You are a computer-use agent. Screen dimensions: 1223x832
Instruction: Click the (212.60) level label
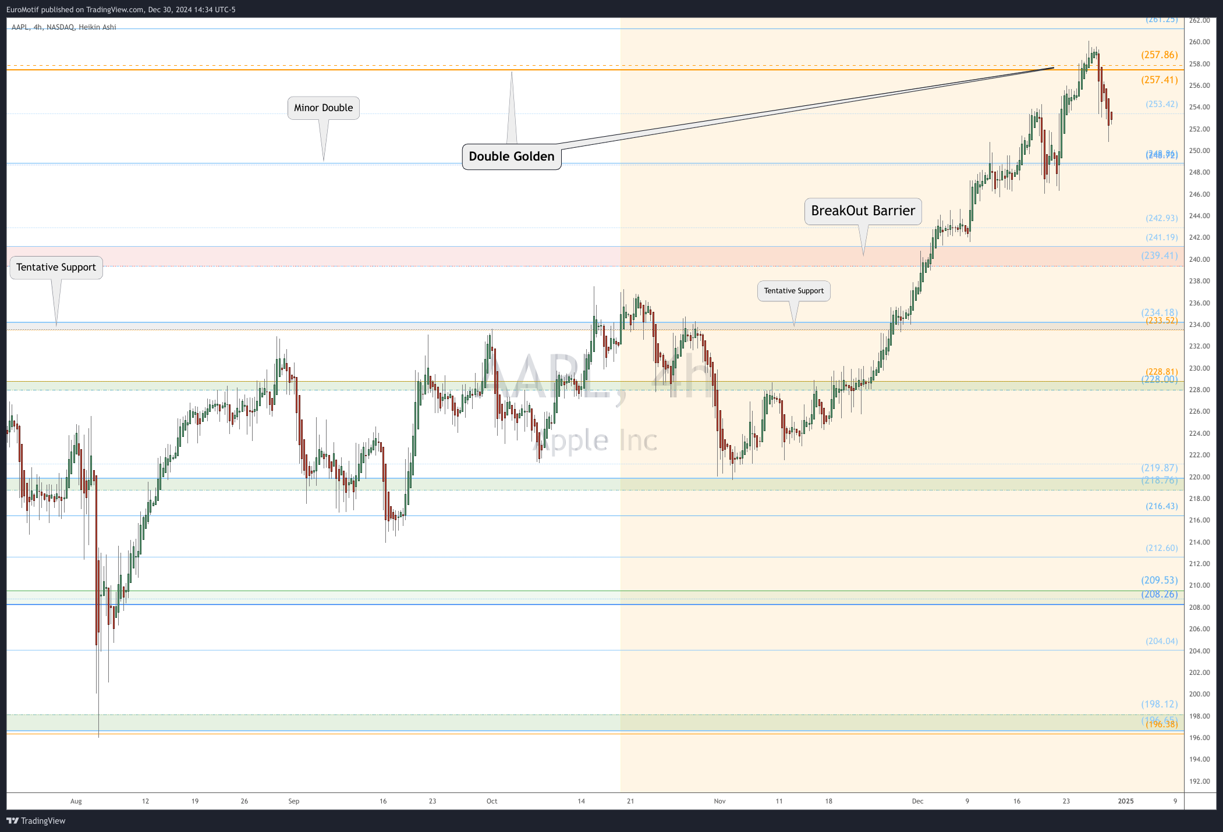[x=1161, y=548]
